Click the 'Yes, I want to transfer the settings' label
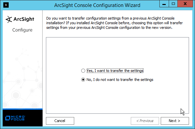This screenshot has width=195, height=129. (115, 71)
